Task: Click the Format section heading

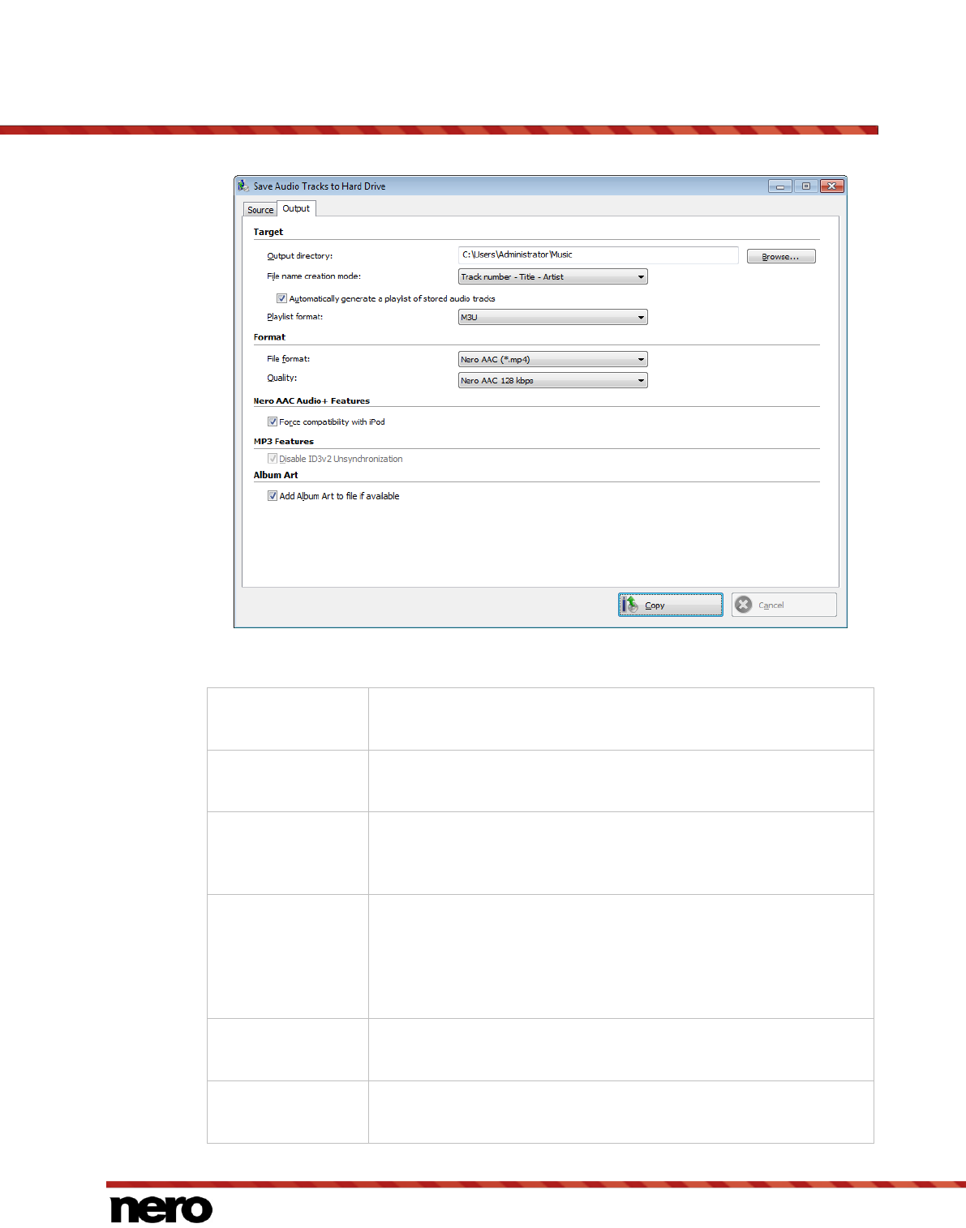Action: [269, 337]
